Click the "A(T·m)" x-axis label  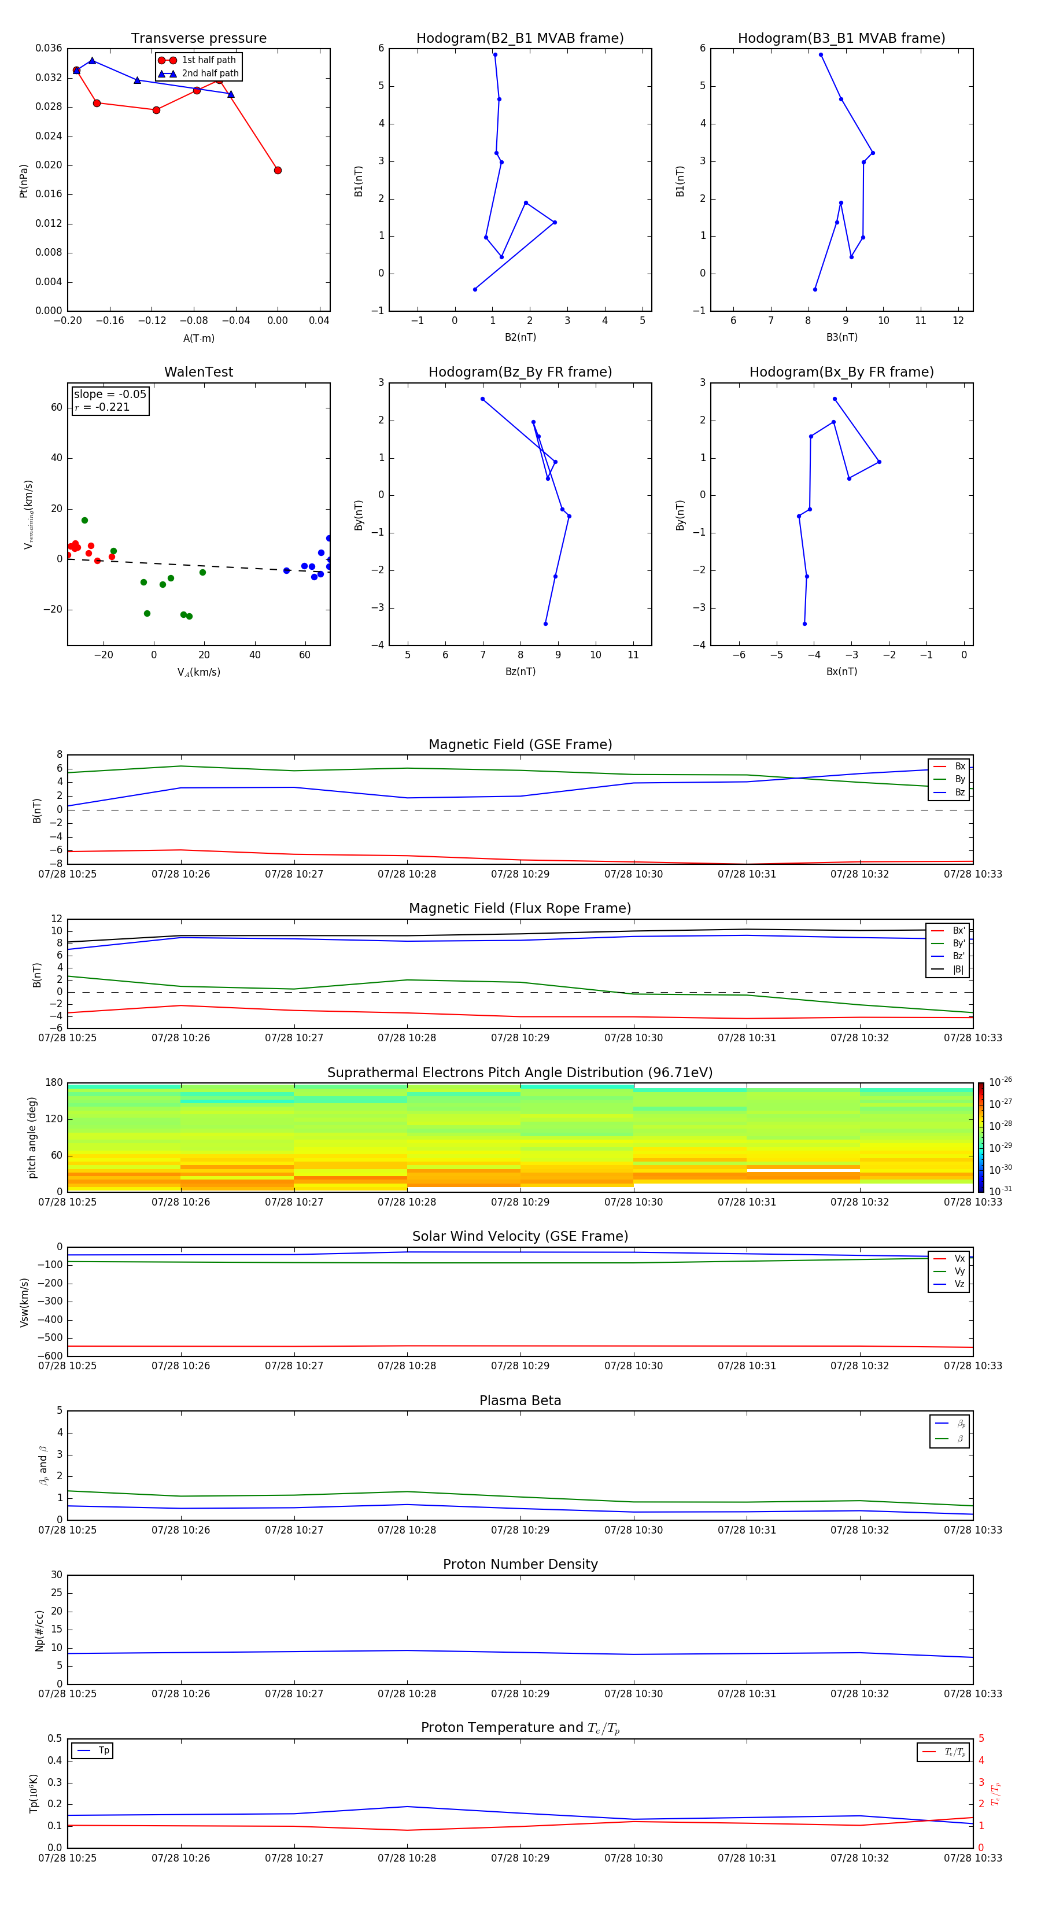[198, 338]
